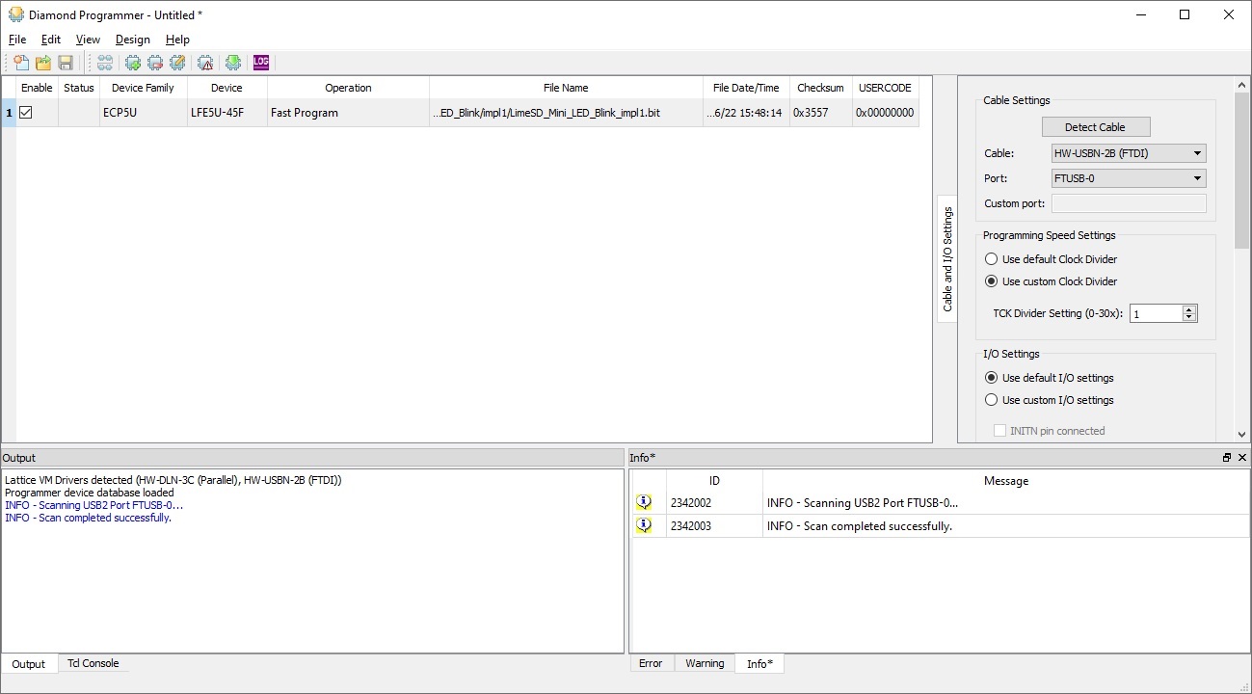Open the Design menu
This screenshot has height=694, width=1252.
click(132, 40)
